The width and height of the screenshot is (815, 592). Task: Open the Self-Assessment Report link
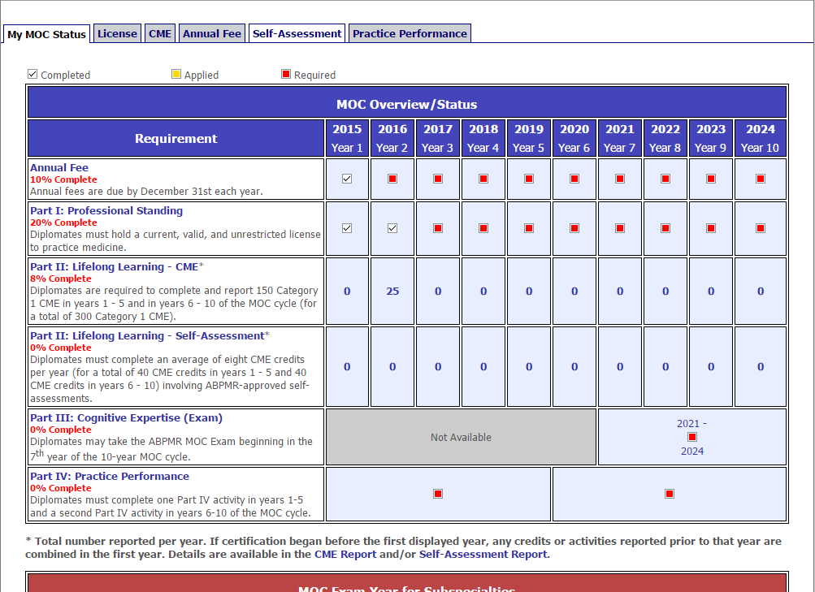tap(483, 554)
